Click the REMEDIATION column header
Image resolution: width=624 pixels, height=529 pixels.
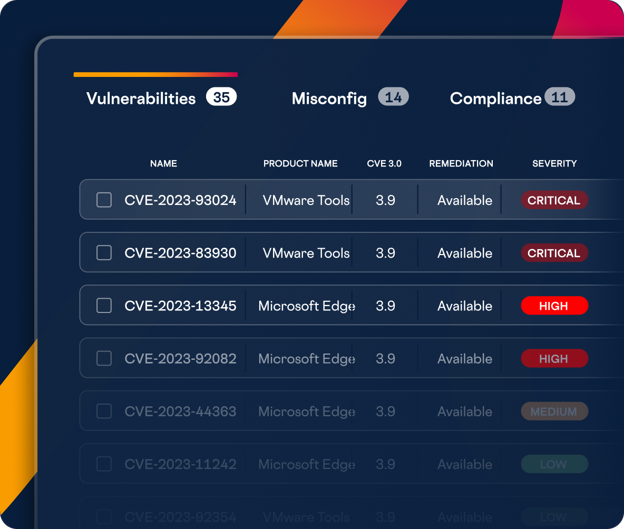(461, 163)
